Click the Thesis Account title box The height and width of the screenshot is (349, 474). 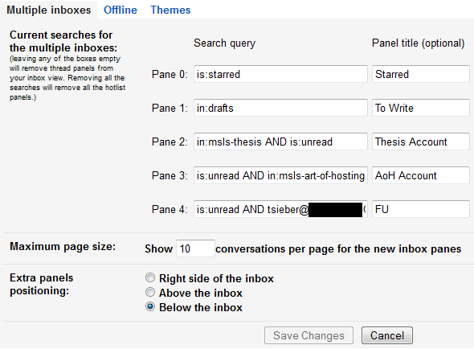421,142
